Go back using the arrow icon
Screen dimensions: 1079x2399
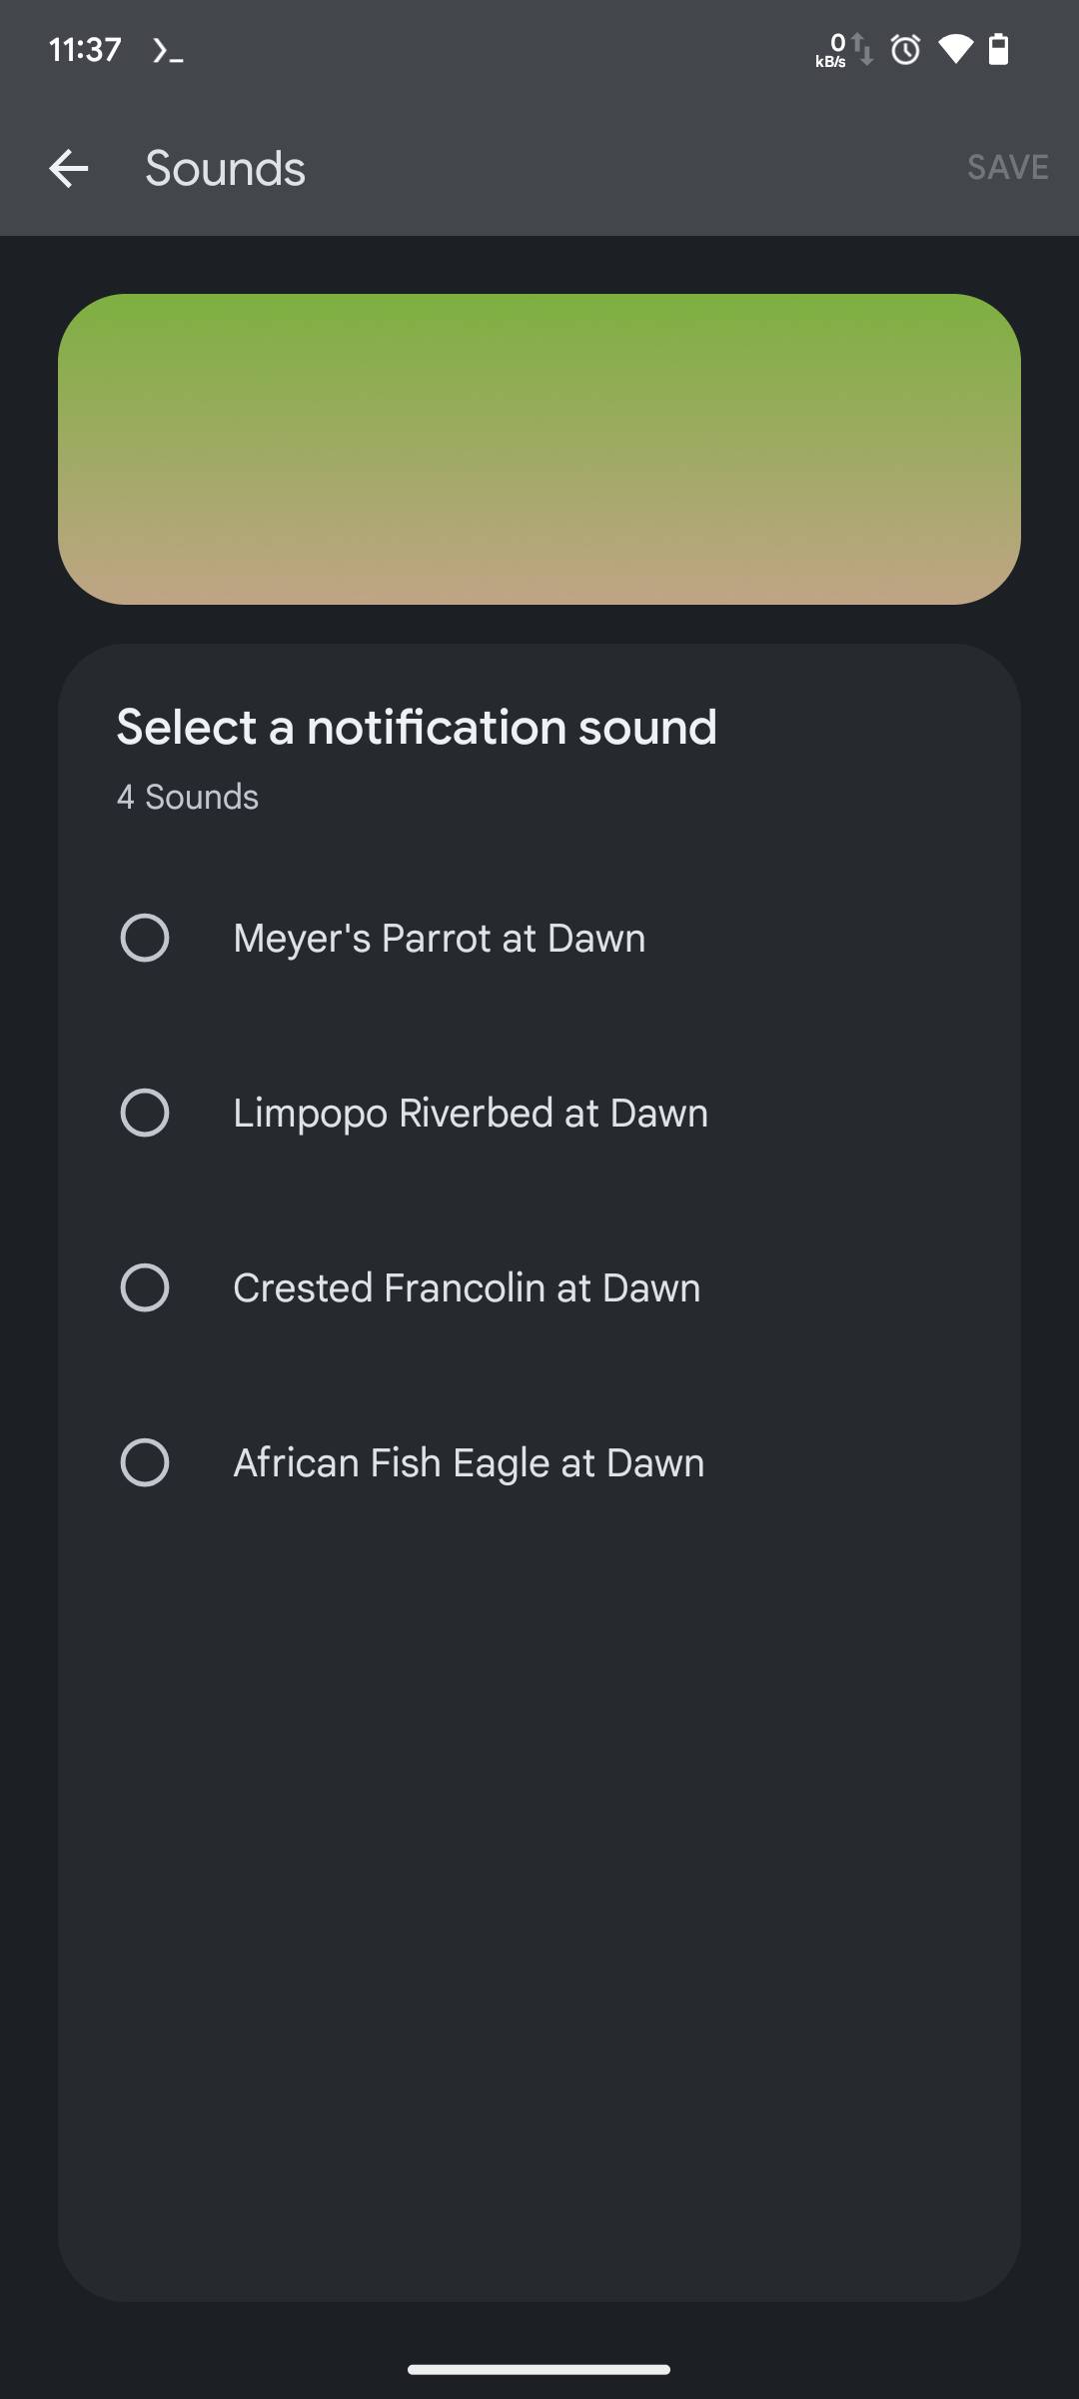point(69,168)
